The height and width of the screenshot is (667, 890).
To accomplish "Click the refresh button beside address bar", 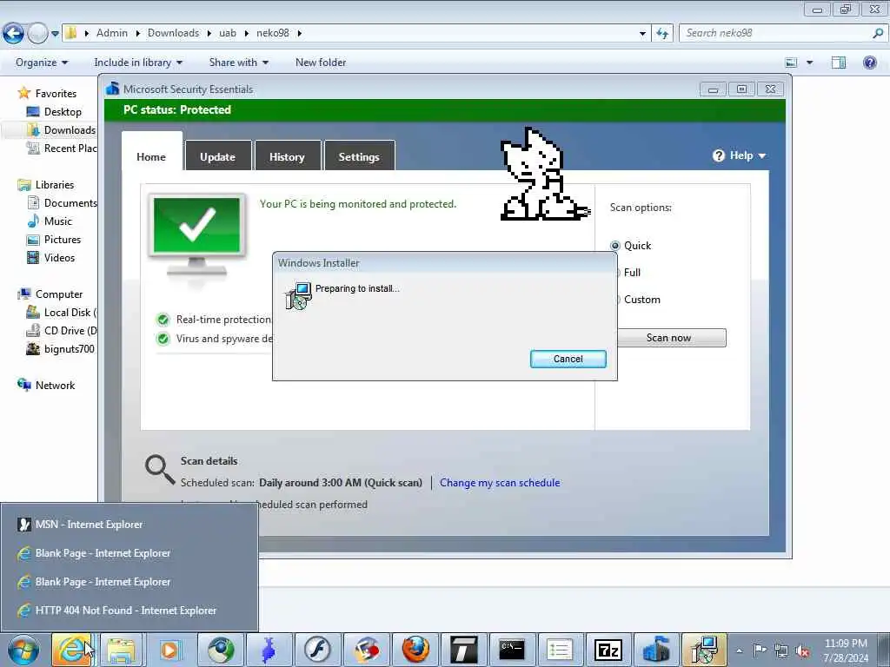I will pyautogui.click(x=662, y=34).
